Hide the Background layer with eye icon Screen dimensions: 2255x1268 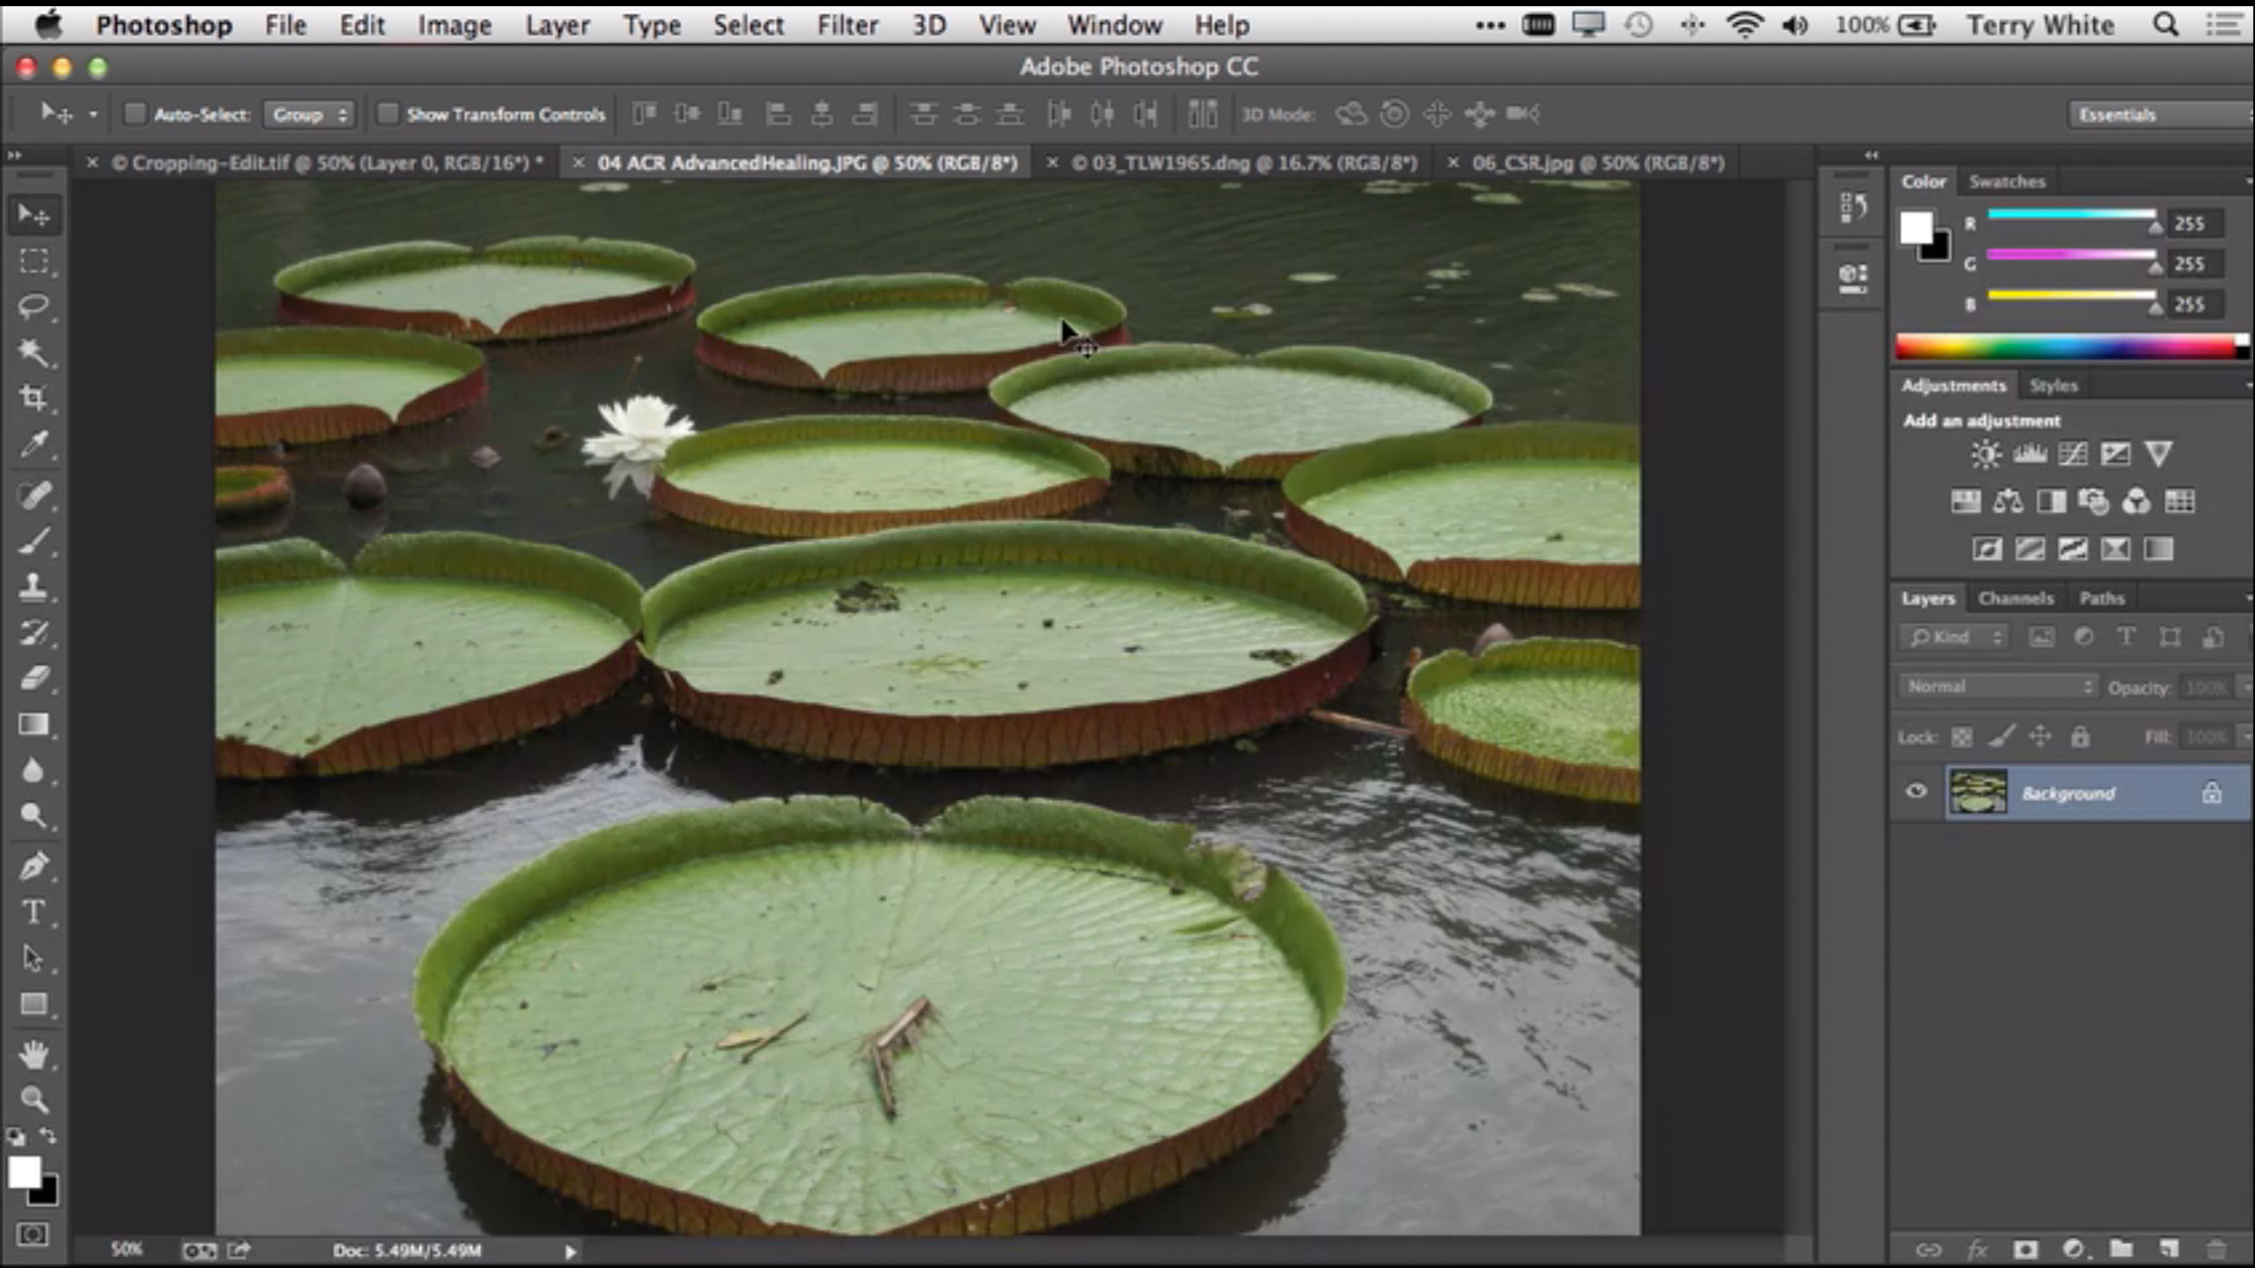coord(1915,792)
